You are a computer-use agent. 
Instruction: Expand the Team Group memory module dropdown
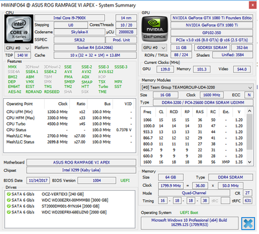click(x=197, y=87)
